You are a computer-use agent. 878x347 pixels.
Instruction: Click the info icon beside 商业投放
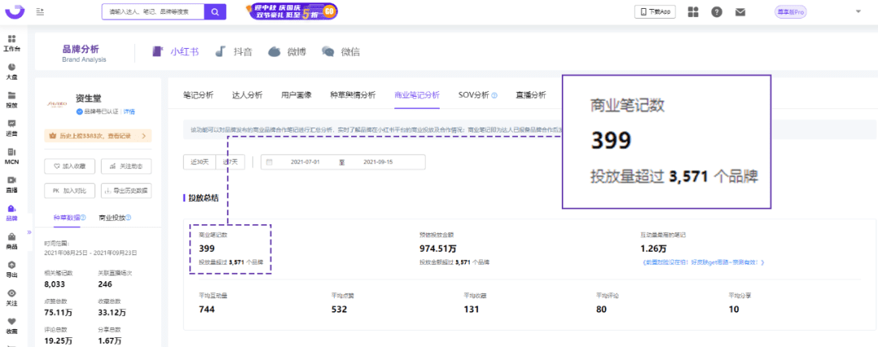tap(128, 218)
